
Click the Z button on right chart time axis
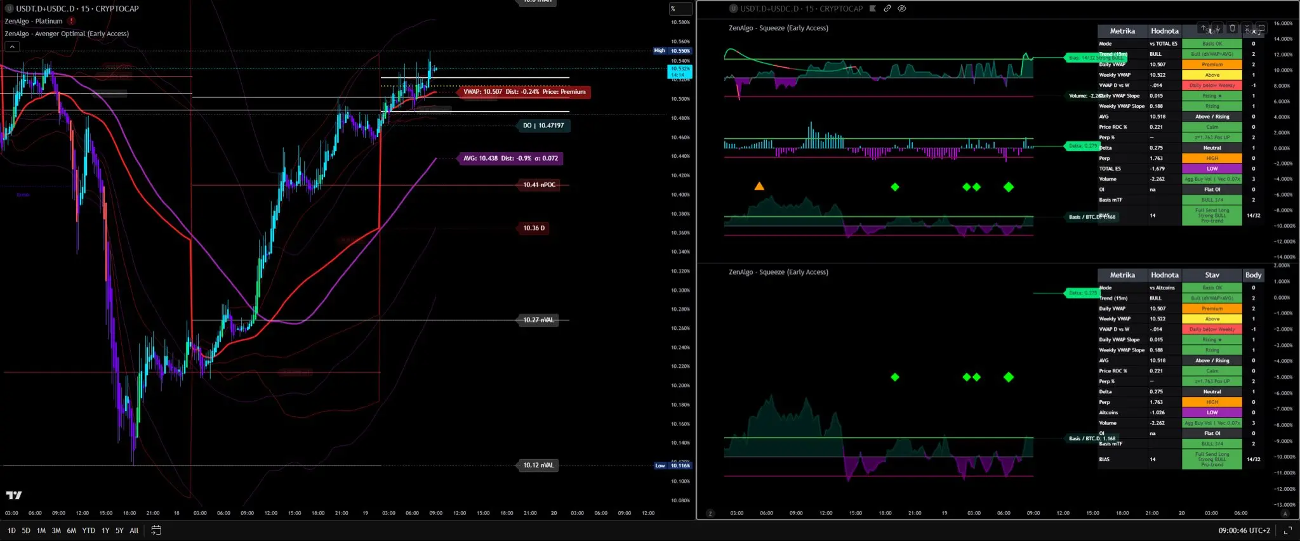click(x=710, y=513)
